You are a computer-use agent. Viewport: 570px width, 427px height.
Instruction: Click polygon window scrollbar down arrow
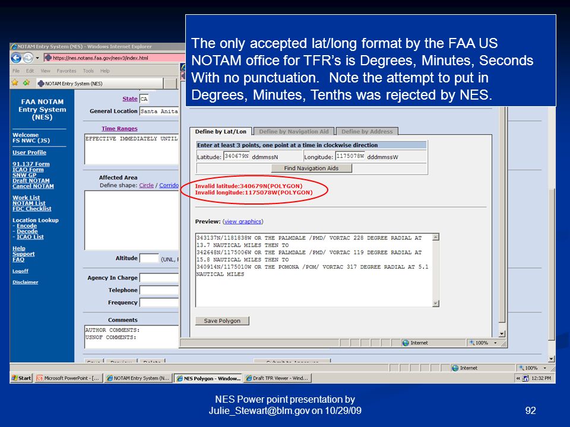click(502, 334)
